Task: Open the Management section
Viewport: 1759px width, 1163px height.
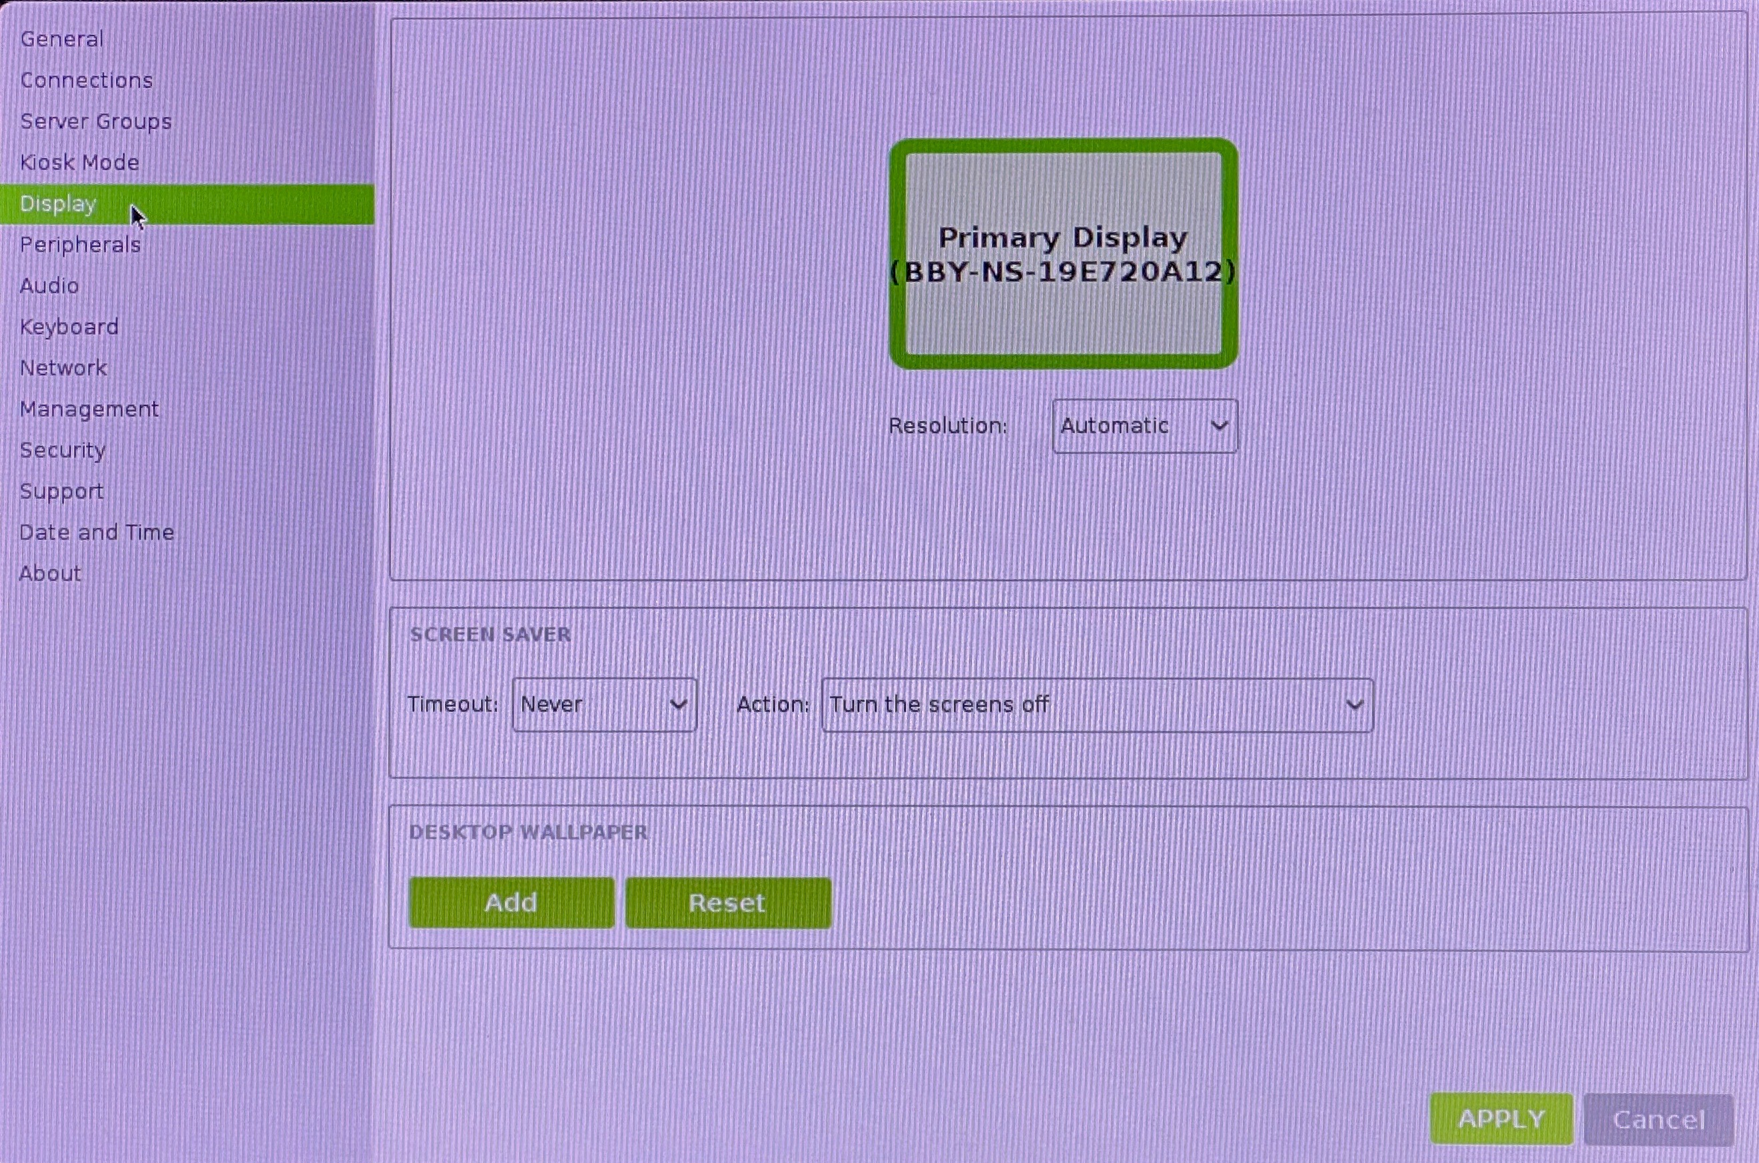Action: coord(89,410)
